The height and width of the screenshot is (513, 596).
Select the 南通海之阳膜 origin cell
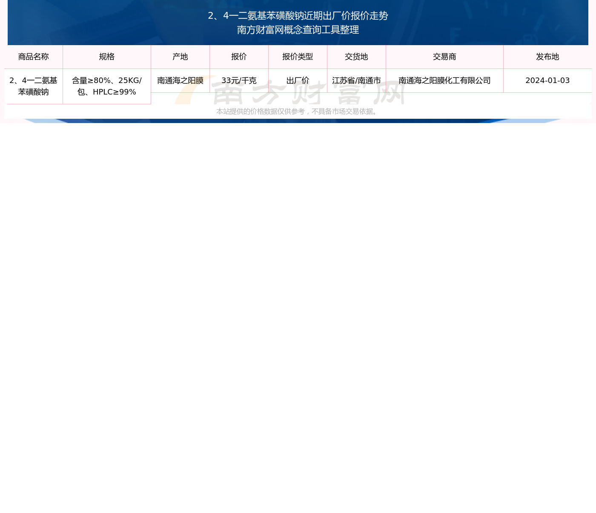coord(181,80)
